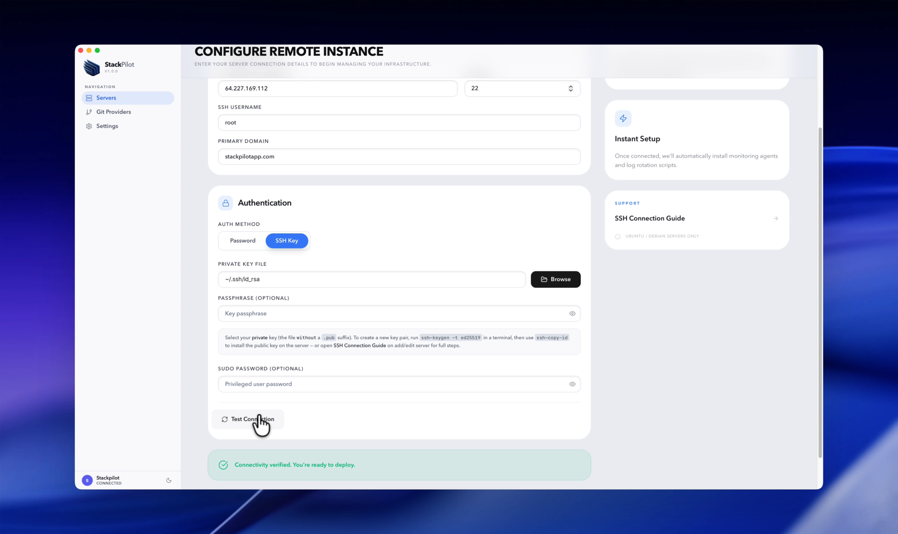The image size is (898, 534).
Task: Click the Instant Setup lightning icon
Action: [x=623, y=118]
